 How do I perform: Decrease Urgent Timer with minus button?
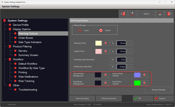pyautogui.click(x=130, y=51)
